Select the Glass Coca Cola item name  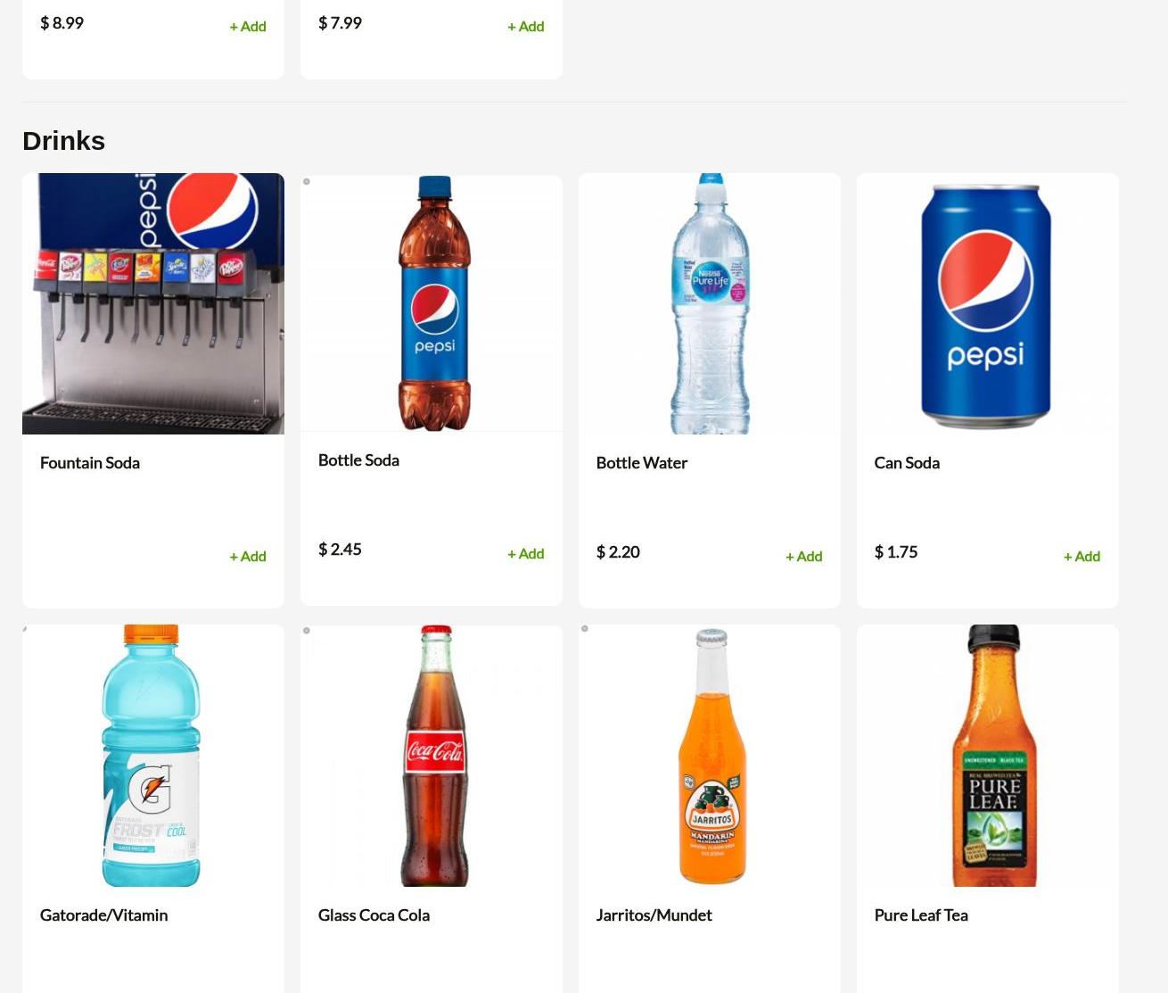coord(374,914)
